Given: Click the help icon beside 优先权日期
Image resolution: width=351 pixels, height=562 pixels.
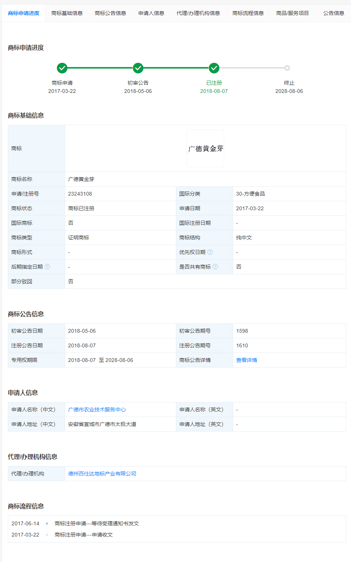Looking at the screenshot, I should (210, 252).
